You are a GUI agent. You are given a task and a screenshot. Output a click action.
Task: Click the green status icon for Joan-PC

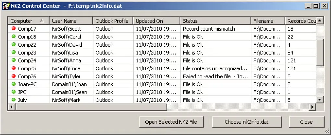(14, 84)
